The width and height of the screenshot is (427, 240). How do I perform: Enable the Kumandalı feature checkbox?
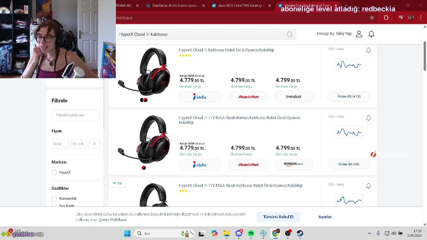[54, 199]
